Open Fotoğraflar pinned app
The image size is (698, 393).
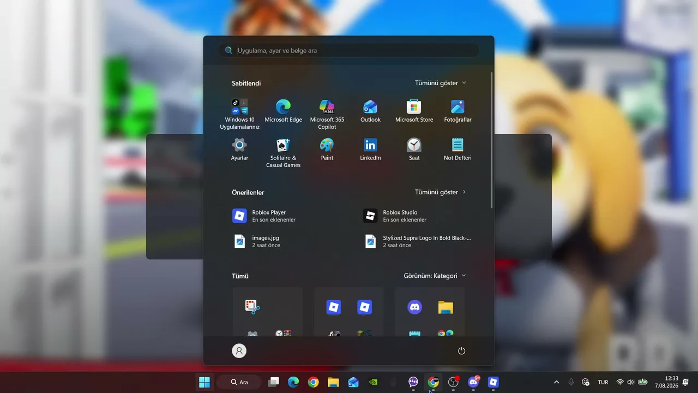[458, 111]
